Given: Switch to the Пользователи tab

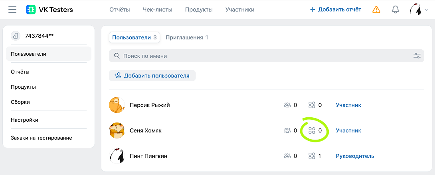Looking at the screenshot, I should point(134,38).
